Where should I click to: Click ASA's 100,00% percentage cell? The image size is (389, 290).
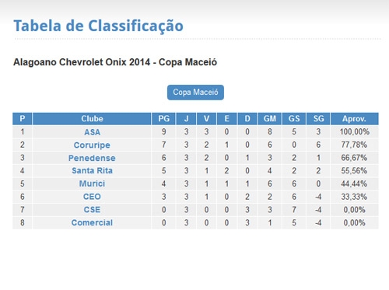coord(354,131)
